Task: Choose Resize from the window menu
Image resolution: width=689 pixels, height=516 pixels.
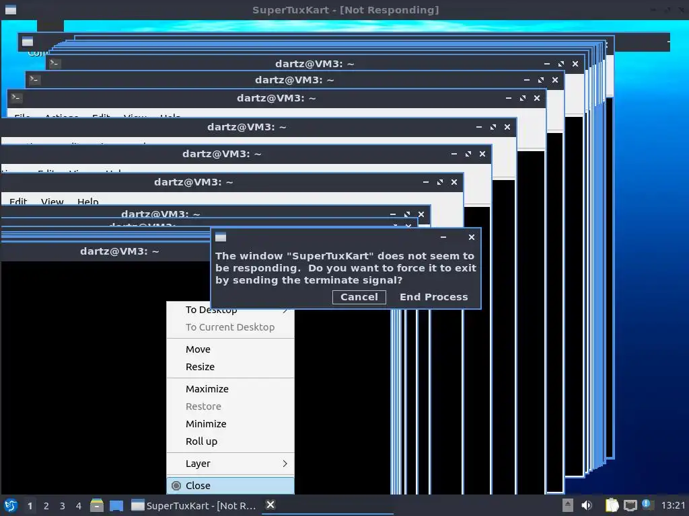Action: [230, 367]
